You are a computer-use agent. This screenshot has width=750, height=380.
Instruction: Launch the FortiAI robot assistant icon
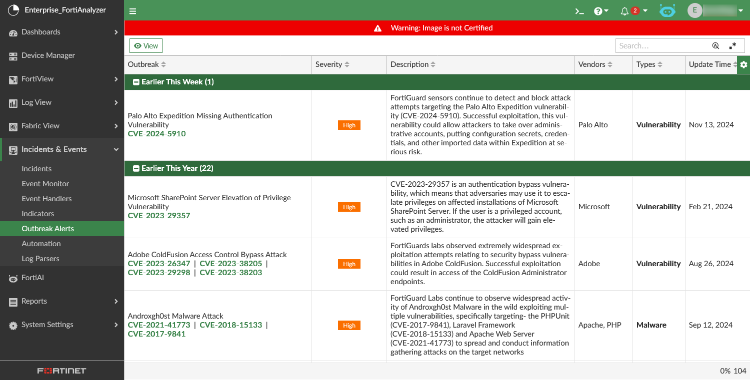click(x=667, y=11)
